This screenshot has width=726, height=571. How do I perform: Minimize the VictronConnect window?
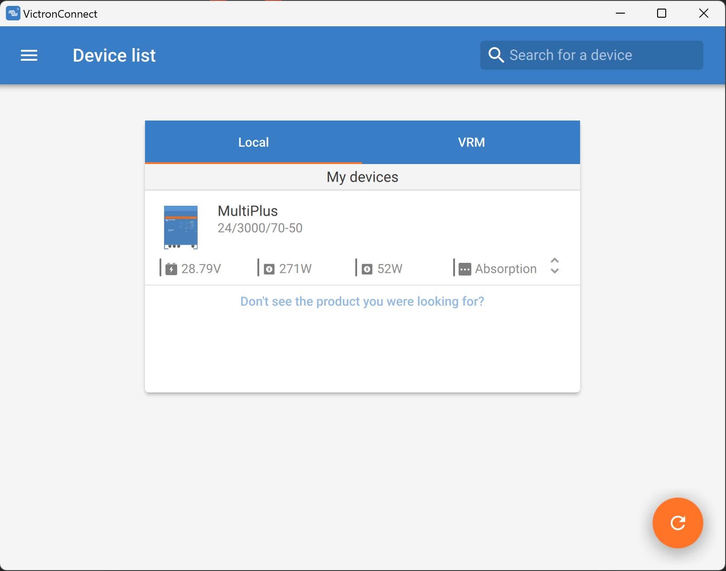[620, 14]
